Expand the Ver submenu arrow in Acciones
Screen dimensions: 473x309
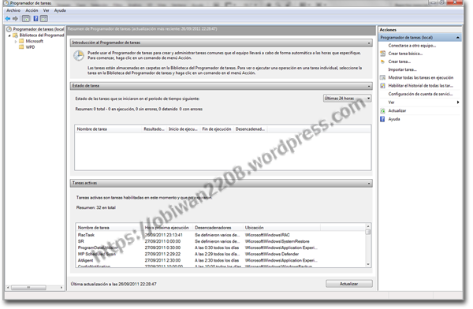[x=458, y=102]
